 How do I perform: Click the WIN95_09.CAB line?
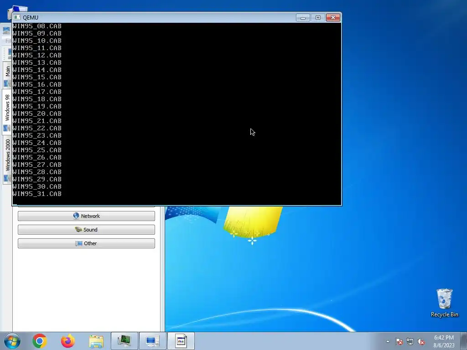click(37, 33)
